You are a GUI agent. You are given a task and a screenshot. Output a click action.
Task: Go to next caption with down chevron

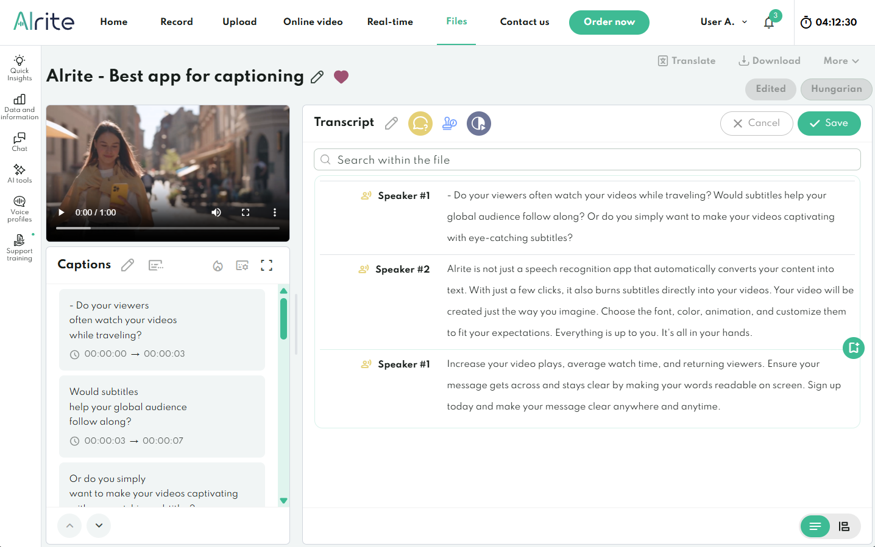[x=99, y=526]
